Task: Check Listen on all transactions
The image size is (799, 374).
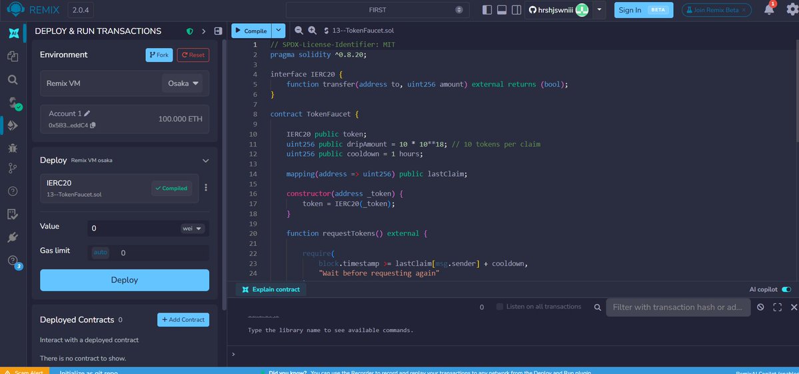Action: coord(499,307)
